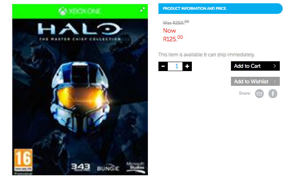This screenshot has width=290, height=183.
Task: Click the Bungie logo on cover
Action: pos(108,168)
